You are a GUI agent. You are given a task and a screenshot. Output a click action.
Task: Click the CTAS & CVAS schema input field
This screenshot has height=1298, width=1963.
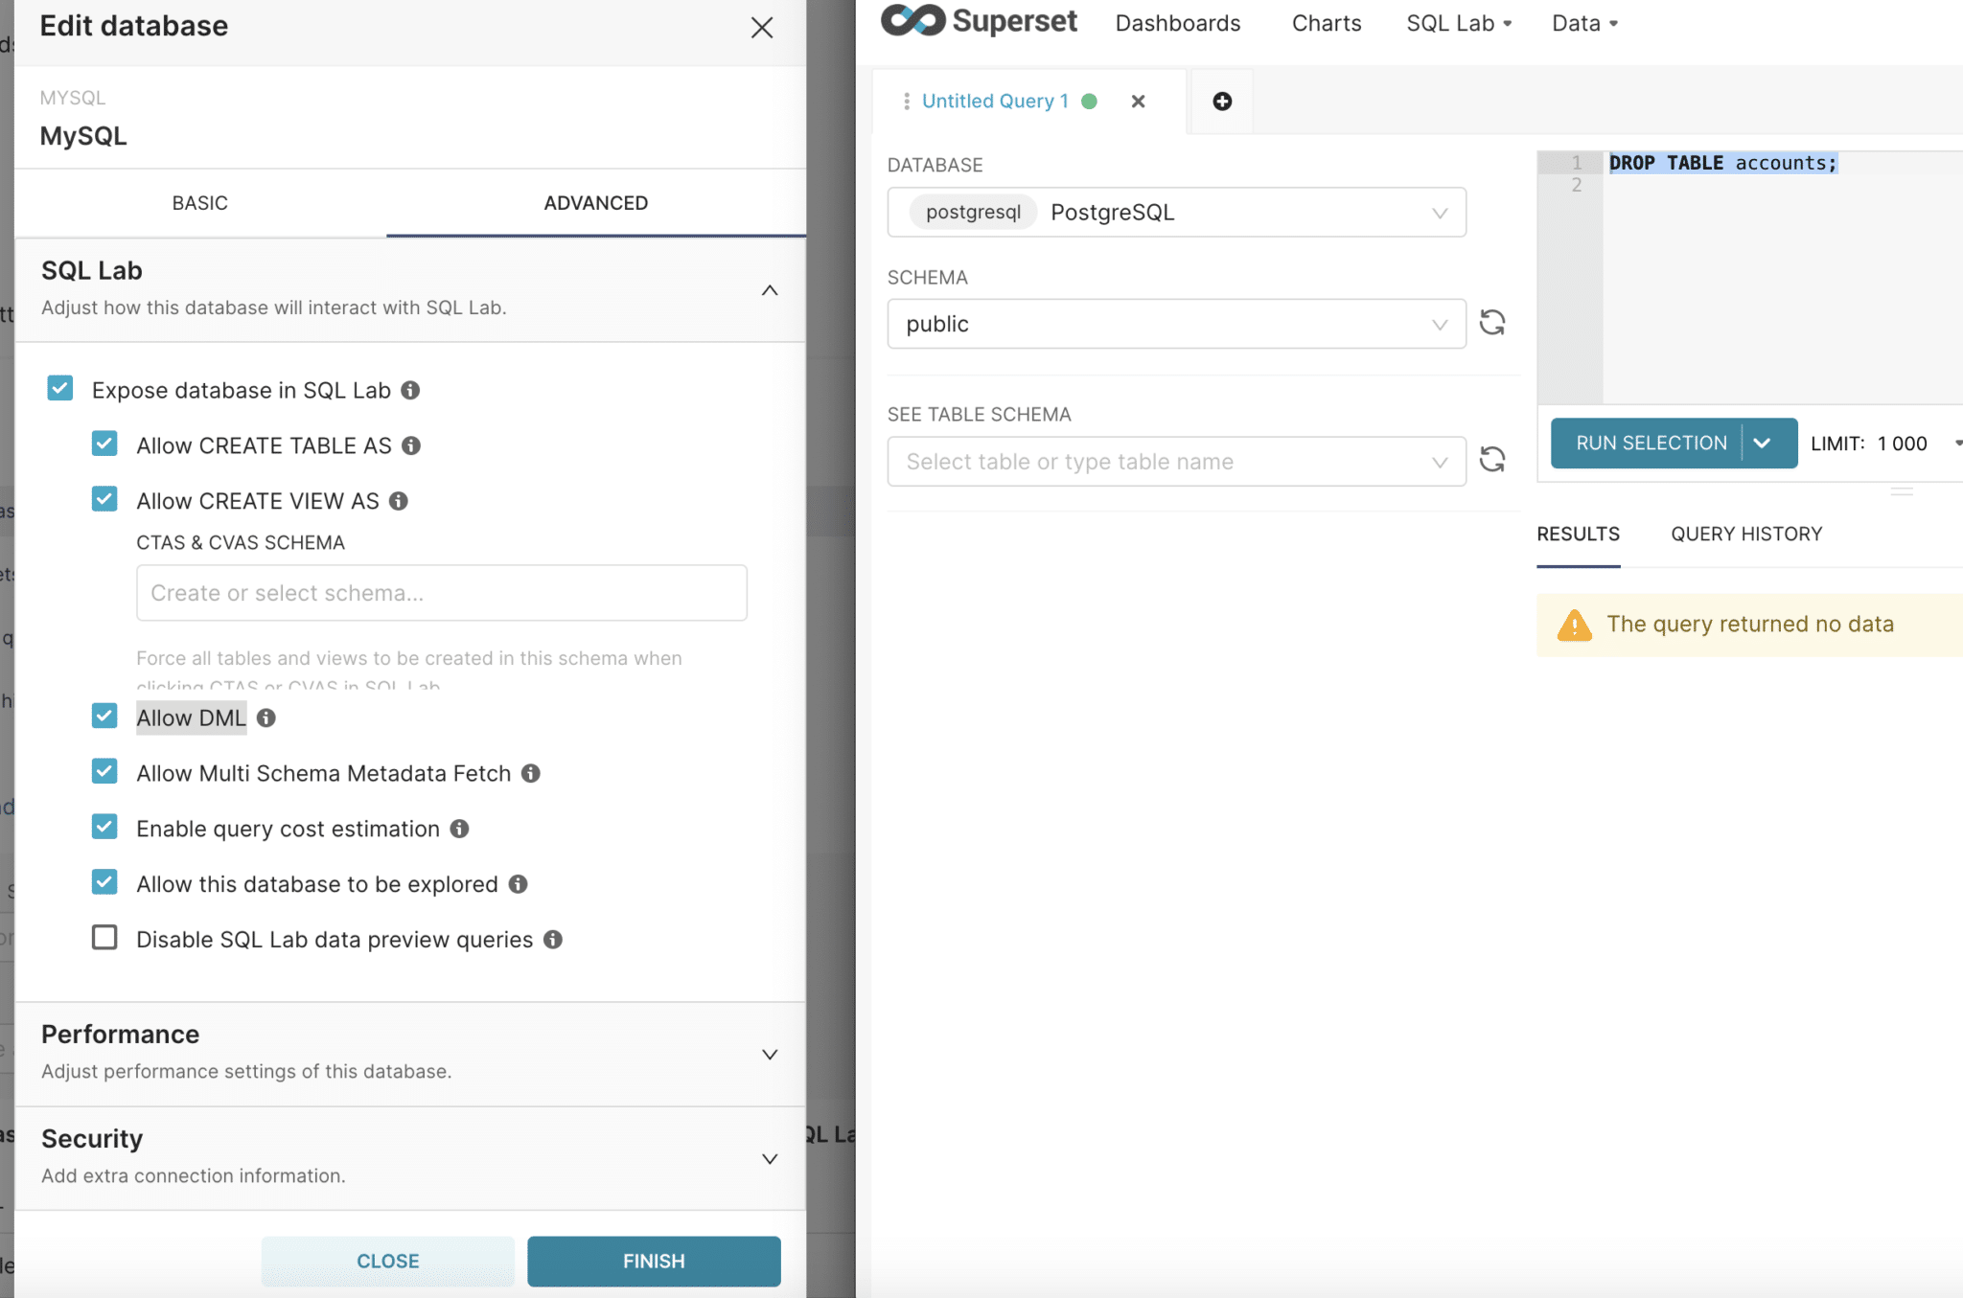click(x=441, y=592)
